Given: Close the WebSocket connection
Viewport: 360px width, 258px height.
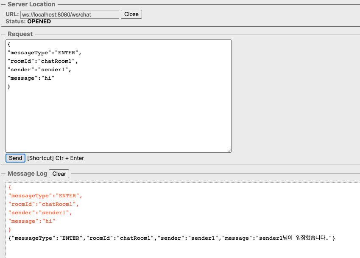Looking at the screenshot, I should 131,14.
